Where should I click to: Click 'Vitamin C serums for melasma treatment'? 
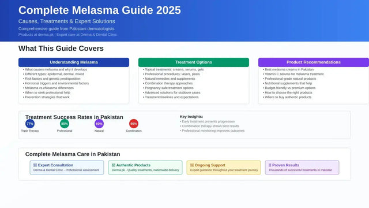tap(294, 74)
